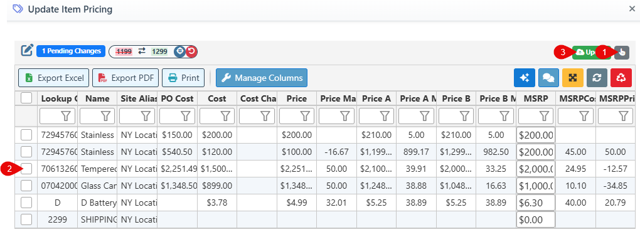Click the filter funnel under Cost column
The image size is (640, 232).
[226, 117]
